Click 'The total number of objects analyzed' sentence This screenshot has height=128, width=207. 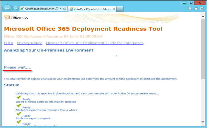click(91, 79)
